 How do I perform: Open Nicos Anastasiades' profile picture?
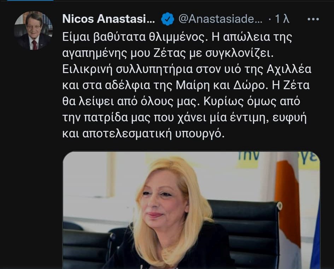33,30
